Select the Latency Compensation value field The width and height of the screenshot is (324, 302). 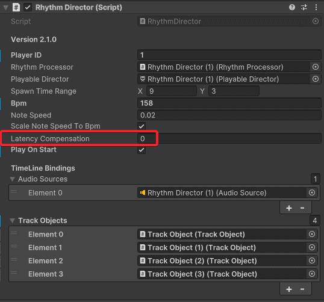tap(229, 138)
